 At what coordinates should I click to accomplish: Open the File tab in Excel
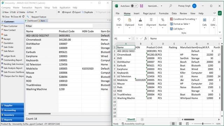(118, 13)
